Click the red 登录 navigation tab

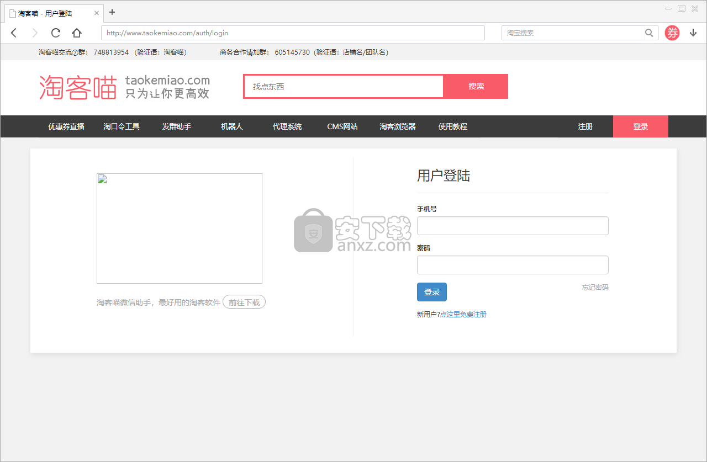point(641,126)
